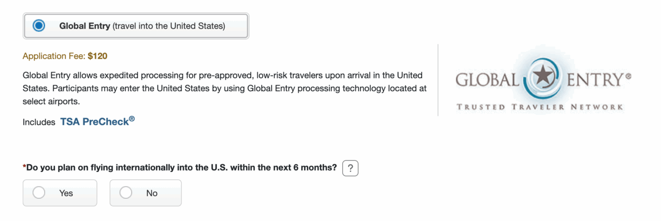Viewport: 661px width, 221px height.
Task: Click the 'No' answer label text
Action: coord(152,193)
